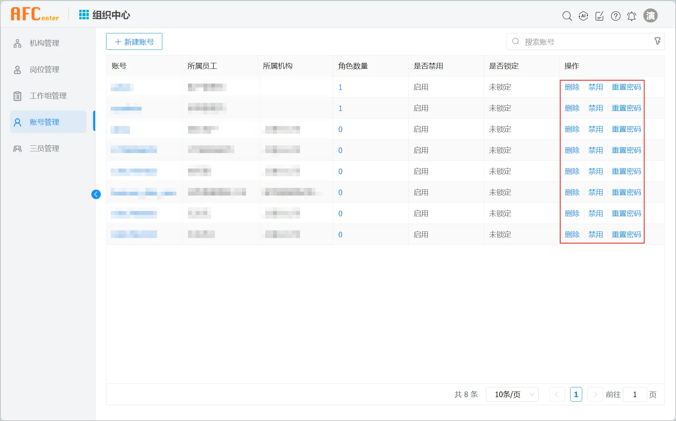The width and height of the screenshot is (676, 421).
Task: Collapse sidebar with blue arrow button
Action: point(96,194)
